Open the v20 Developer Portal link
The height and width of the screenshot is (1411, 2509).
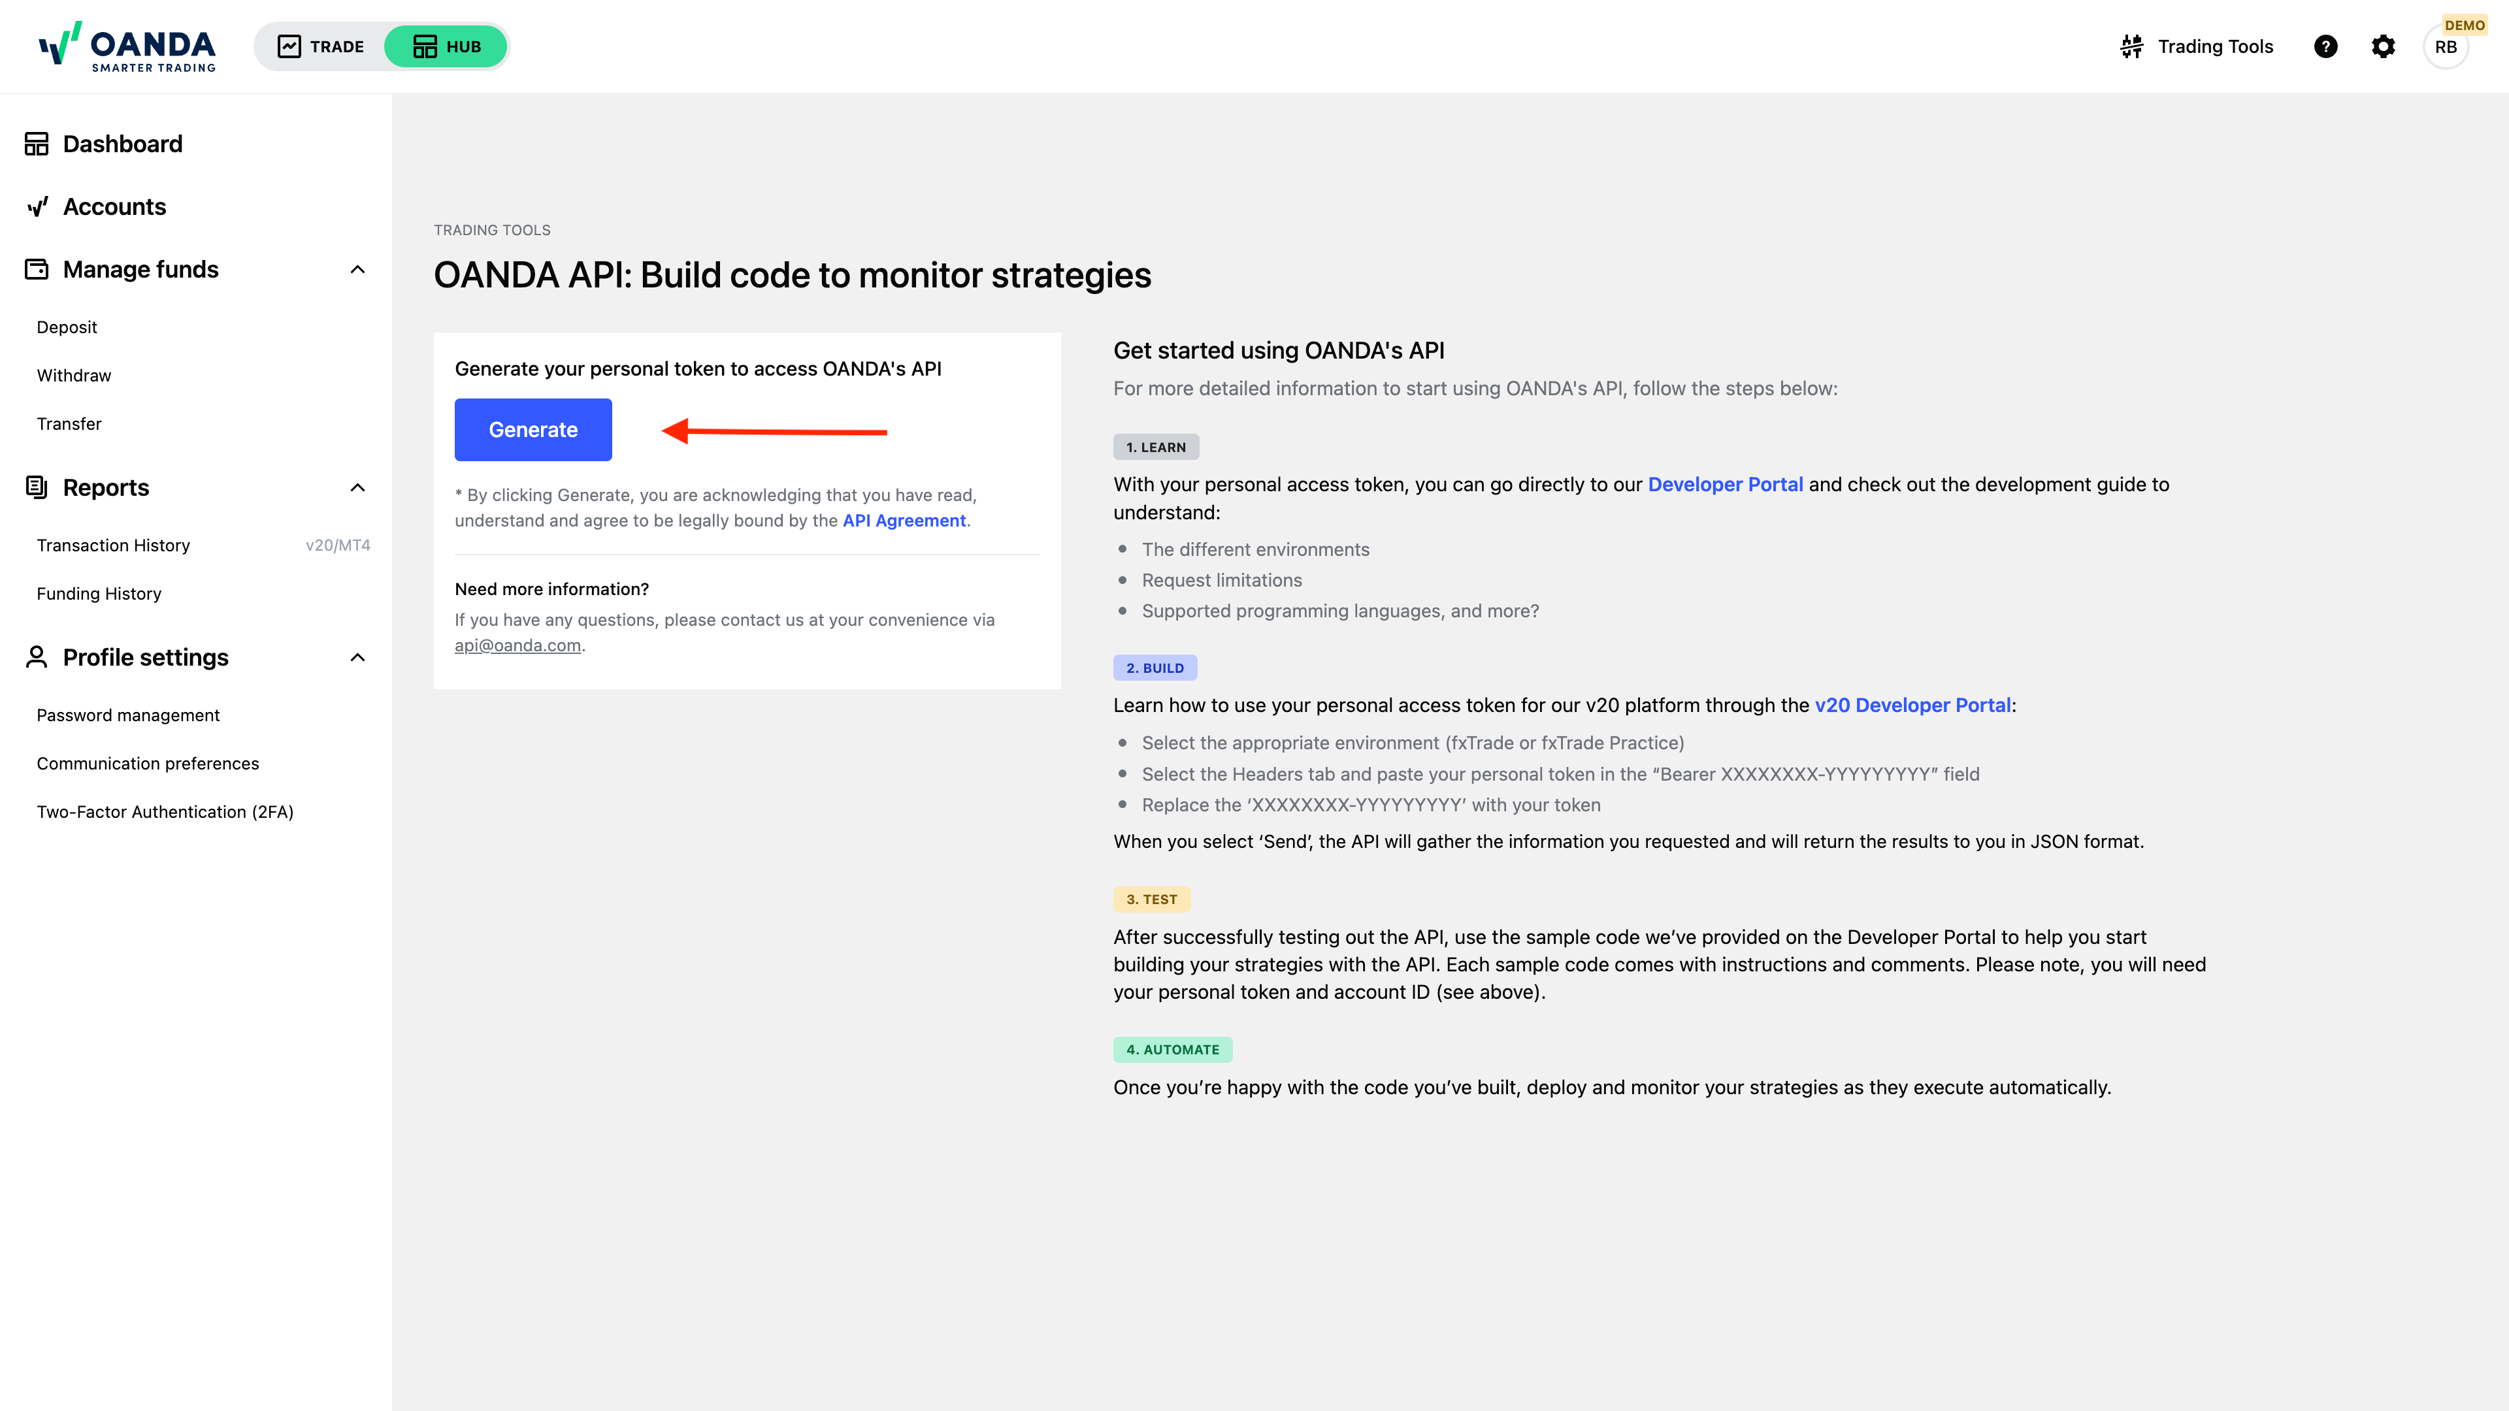1913,705
